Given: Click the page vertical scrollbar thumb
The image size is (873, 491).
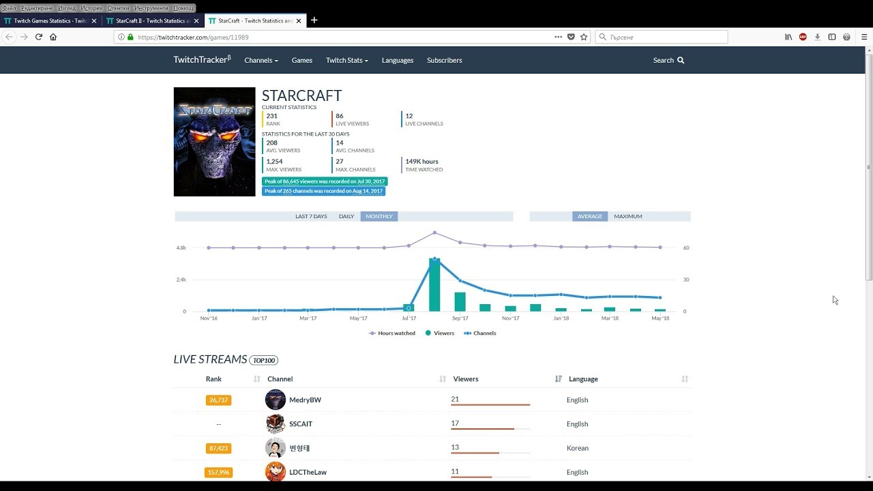Looking at the screenshot, I should [x=869, y=167].
